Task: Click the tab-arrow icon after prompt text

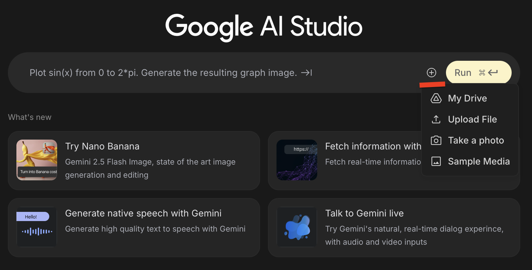Action: pos(306,73)
